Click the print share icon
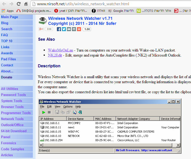Screen dimensions: 191x159 point(74,29)
